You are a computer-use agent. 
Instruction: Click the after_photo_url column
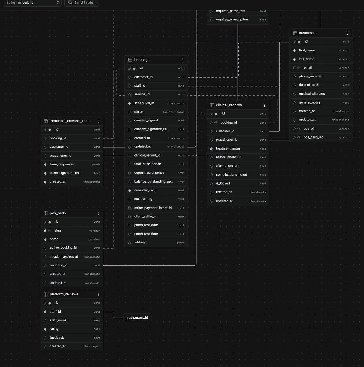238,166
